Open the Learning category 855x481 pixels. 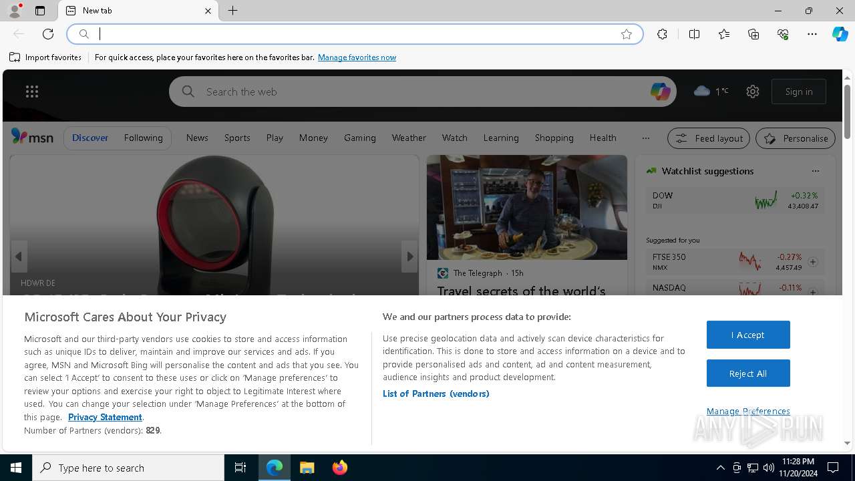point(501,138)
